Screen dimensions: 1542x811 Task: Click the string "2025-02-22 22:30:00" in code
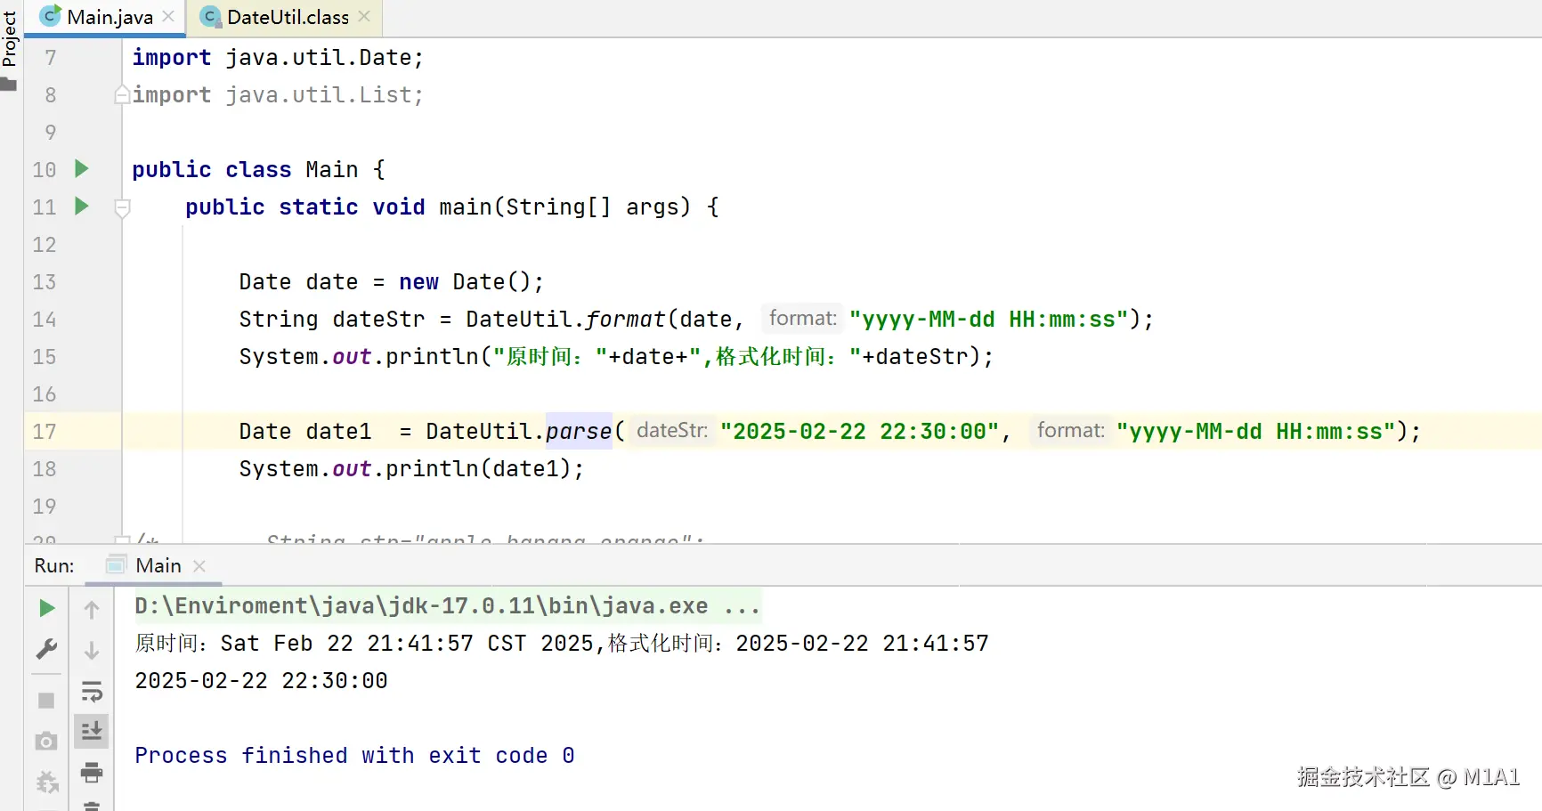(859, 432)
